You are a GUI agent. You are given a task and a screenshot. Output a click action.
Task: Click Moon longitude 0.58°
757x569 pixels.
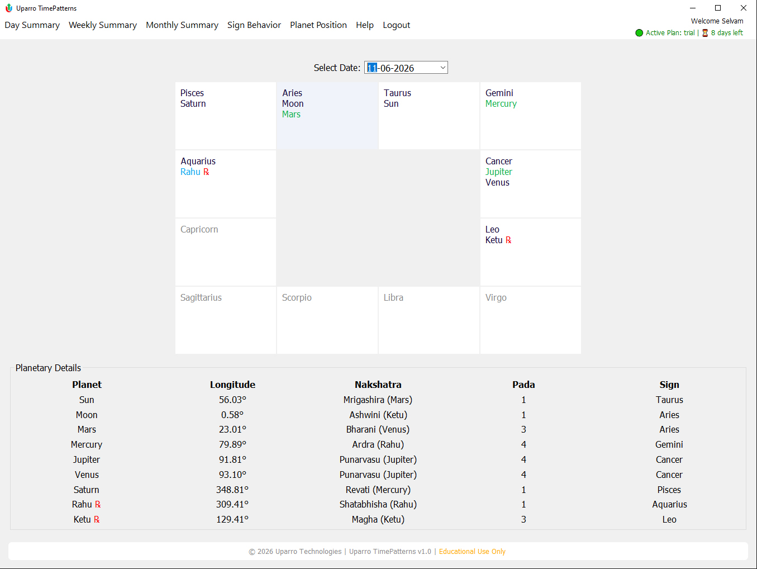pos(232,415)
